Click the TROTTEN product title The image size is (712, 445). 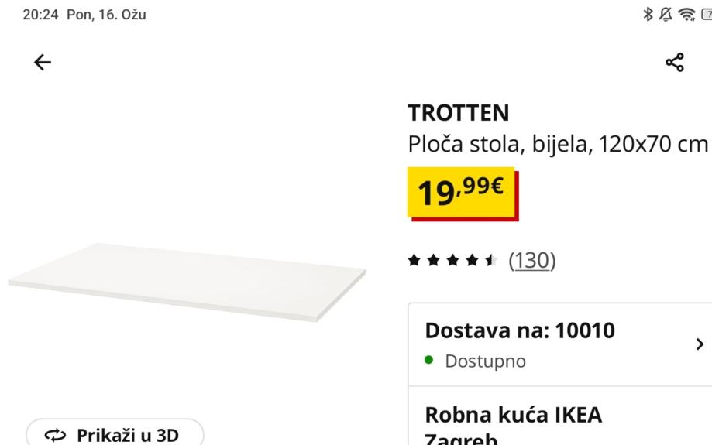point(459,113)
